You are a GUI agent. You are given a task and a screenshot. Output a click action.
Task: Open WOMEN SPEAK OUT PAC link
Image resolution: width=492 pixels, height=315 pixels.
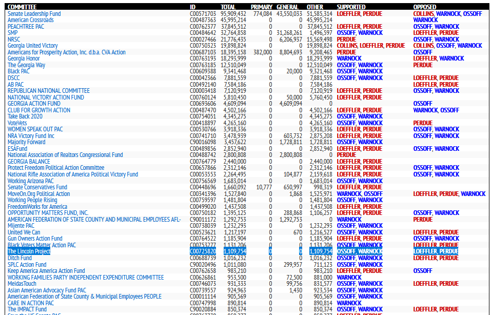35,130
